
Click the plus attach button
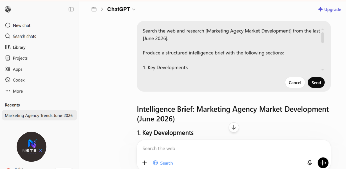click(x=145, y=163)
